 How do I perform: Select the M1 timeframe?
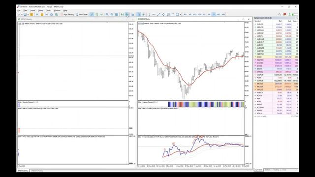[x=185, y=14]
